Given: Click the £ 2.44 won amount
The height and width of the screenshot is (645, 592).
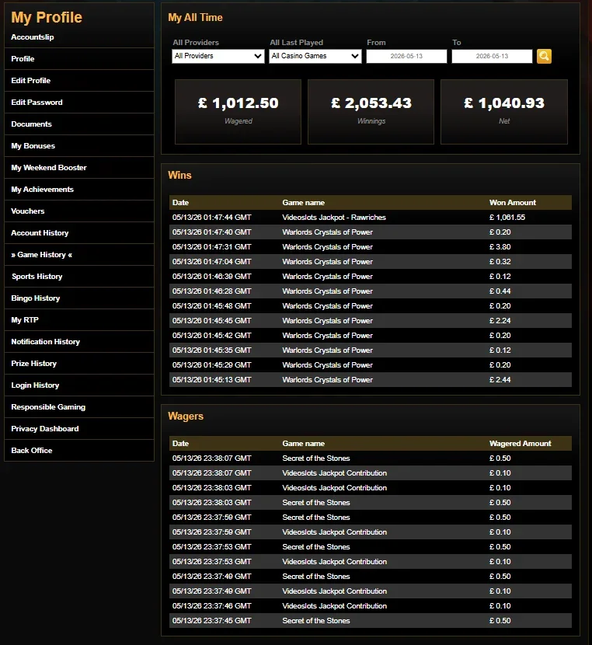Looking at the screenshot, I should (x=500, y=380).
